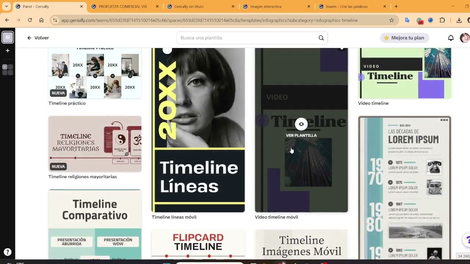Open the browser home page

tap(41, 20)
